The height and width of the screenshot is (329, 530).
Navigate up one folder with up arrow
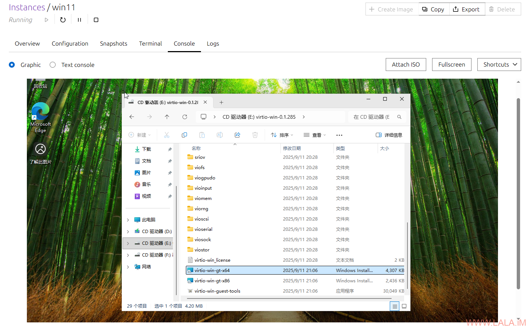(x=167, y=117)
